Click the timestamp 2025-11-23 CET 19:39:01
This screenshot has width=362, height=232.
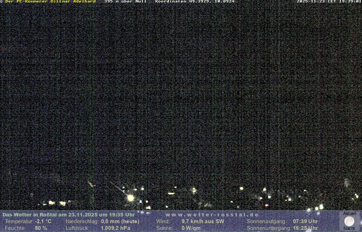click(x=329, y=2)
